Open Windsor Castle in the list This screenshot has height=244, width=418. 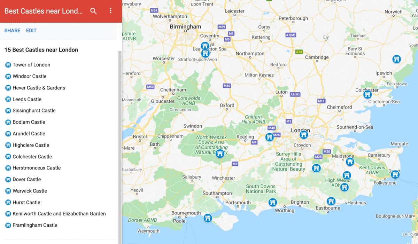tap(29, 76)
